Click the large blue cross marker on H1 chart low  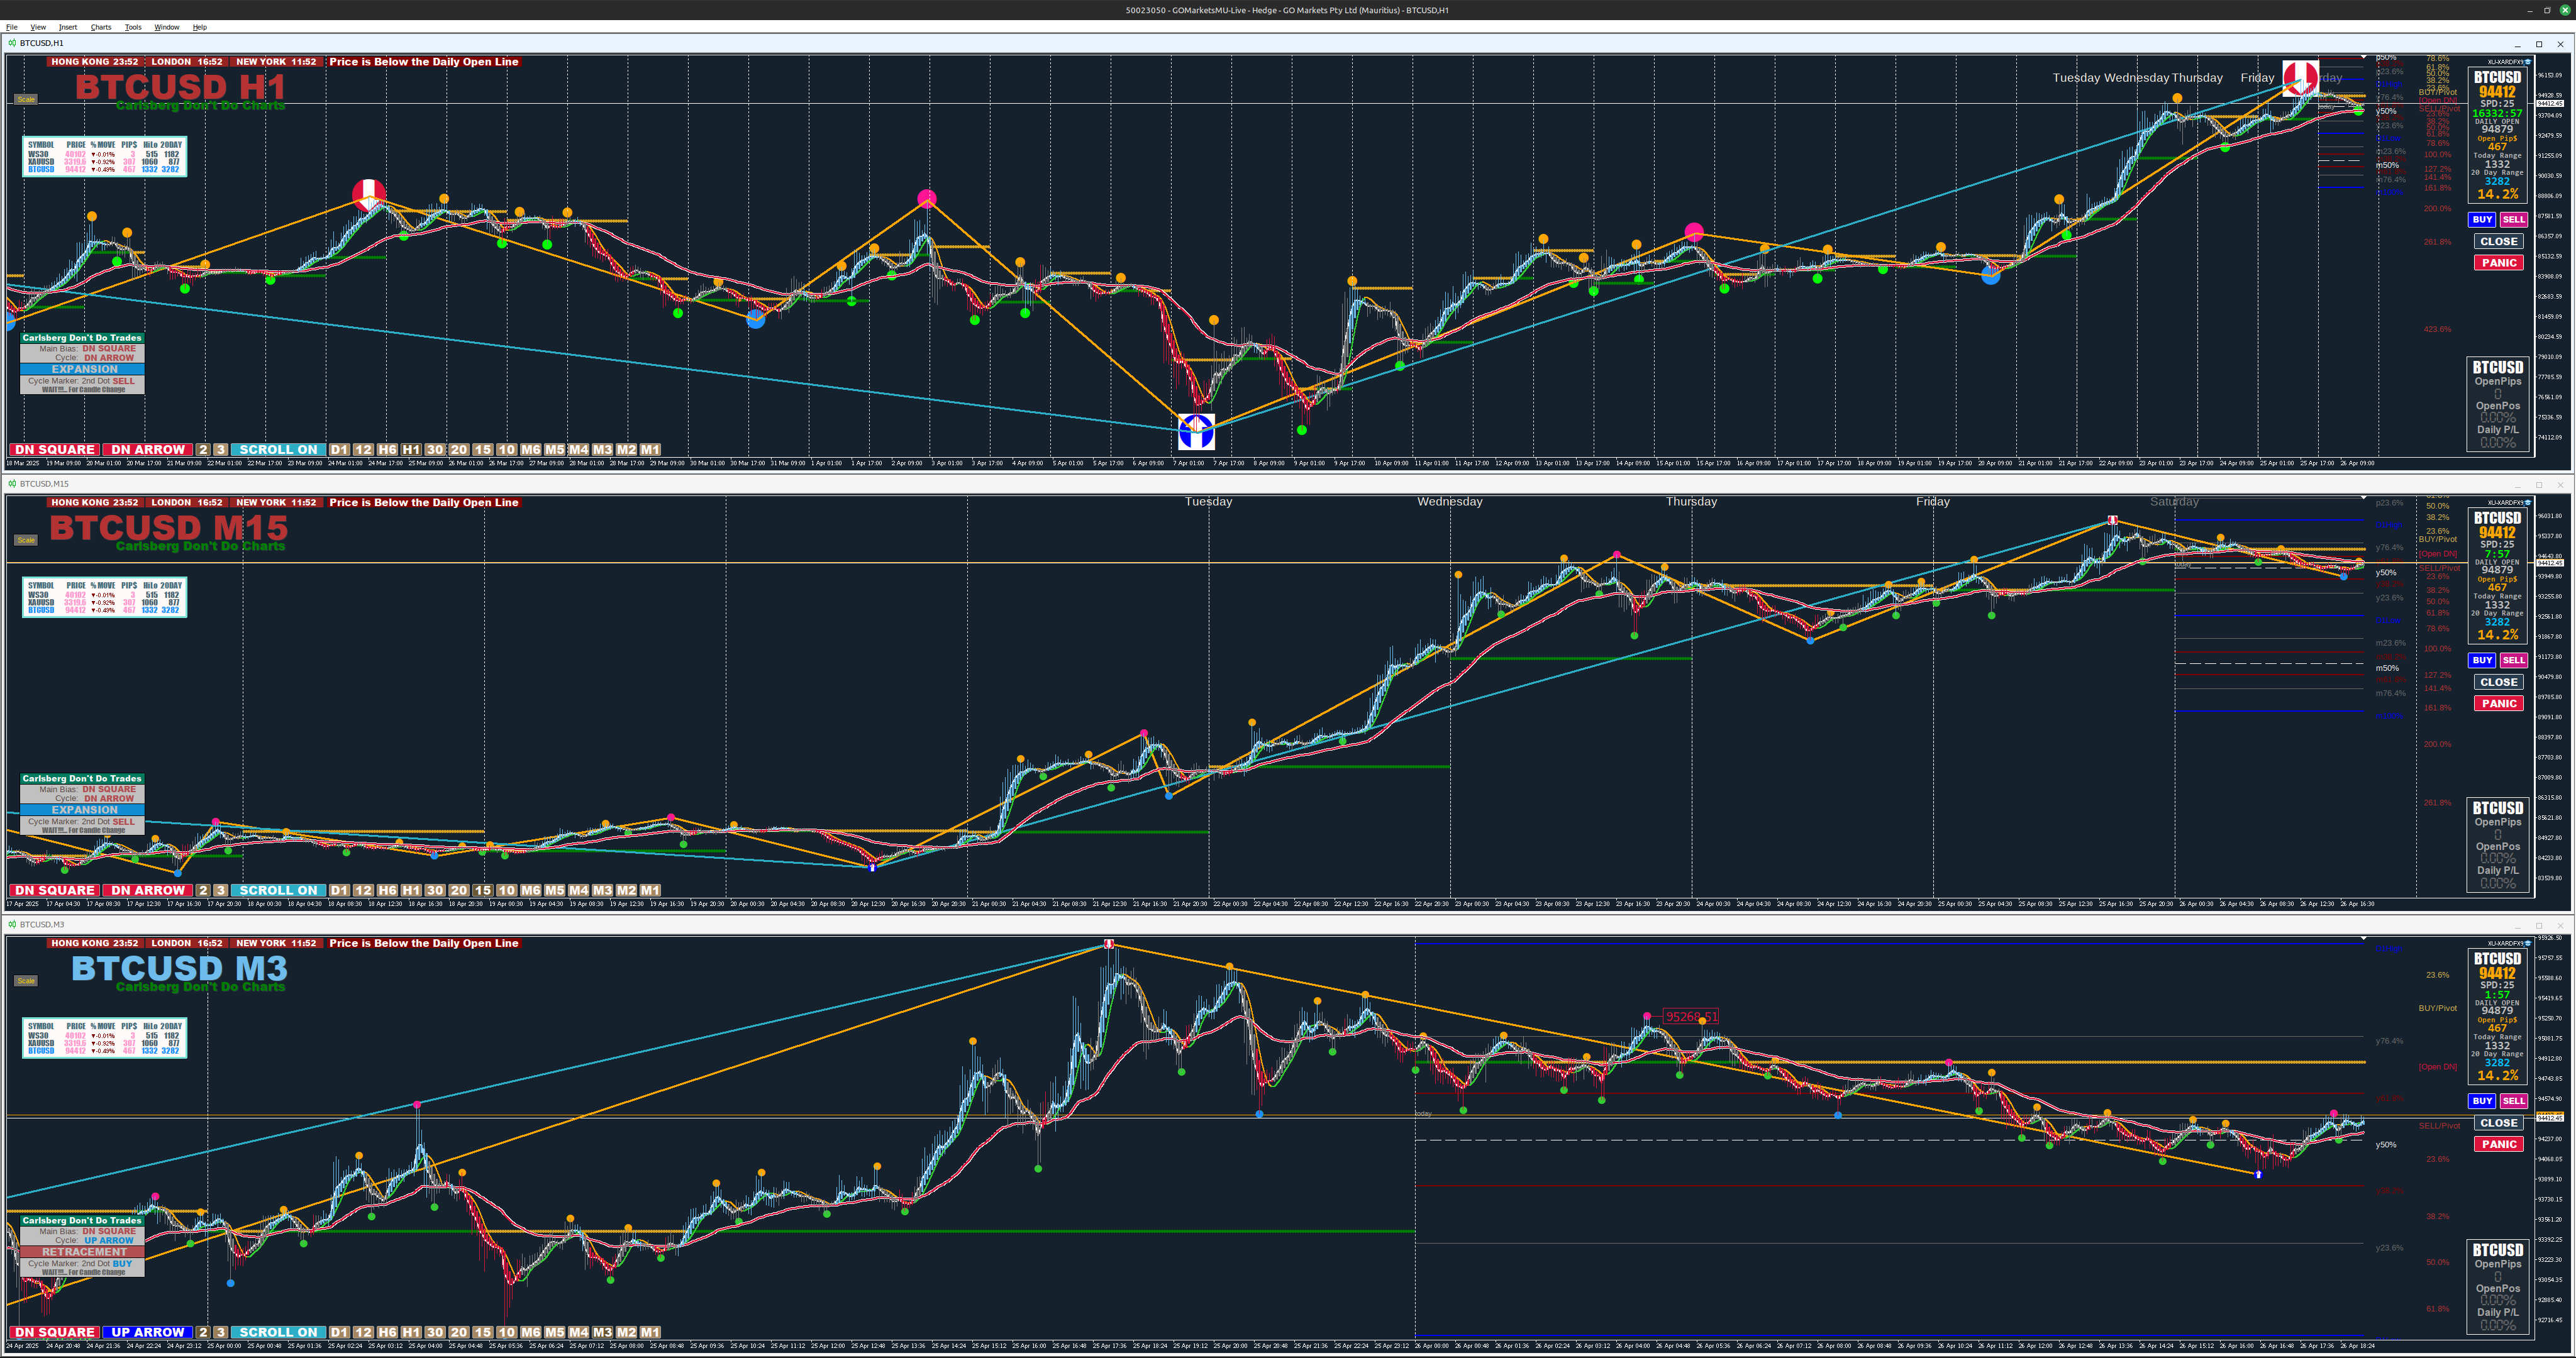tap(1196, 431)
